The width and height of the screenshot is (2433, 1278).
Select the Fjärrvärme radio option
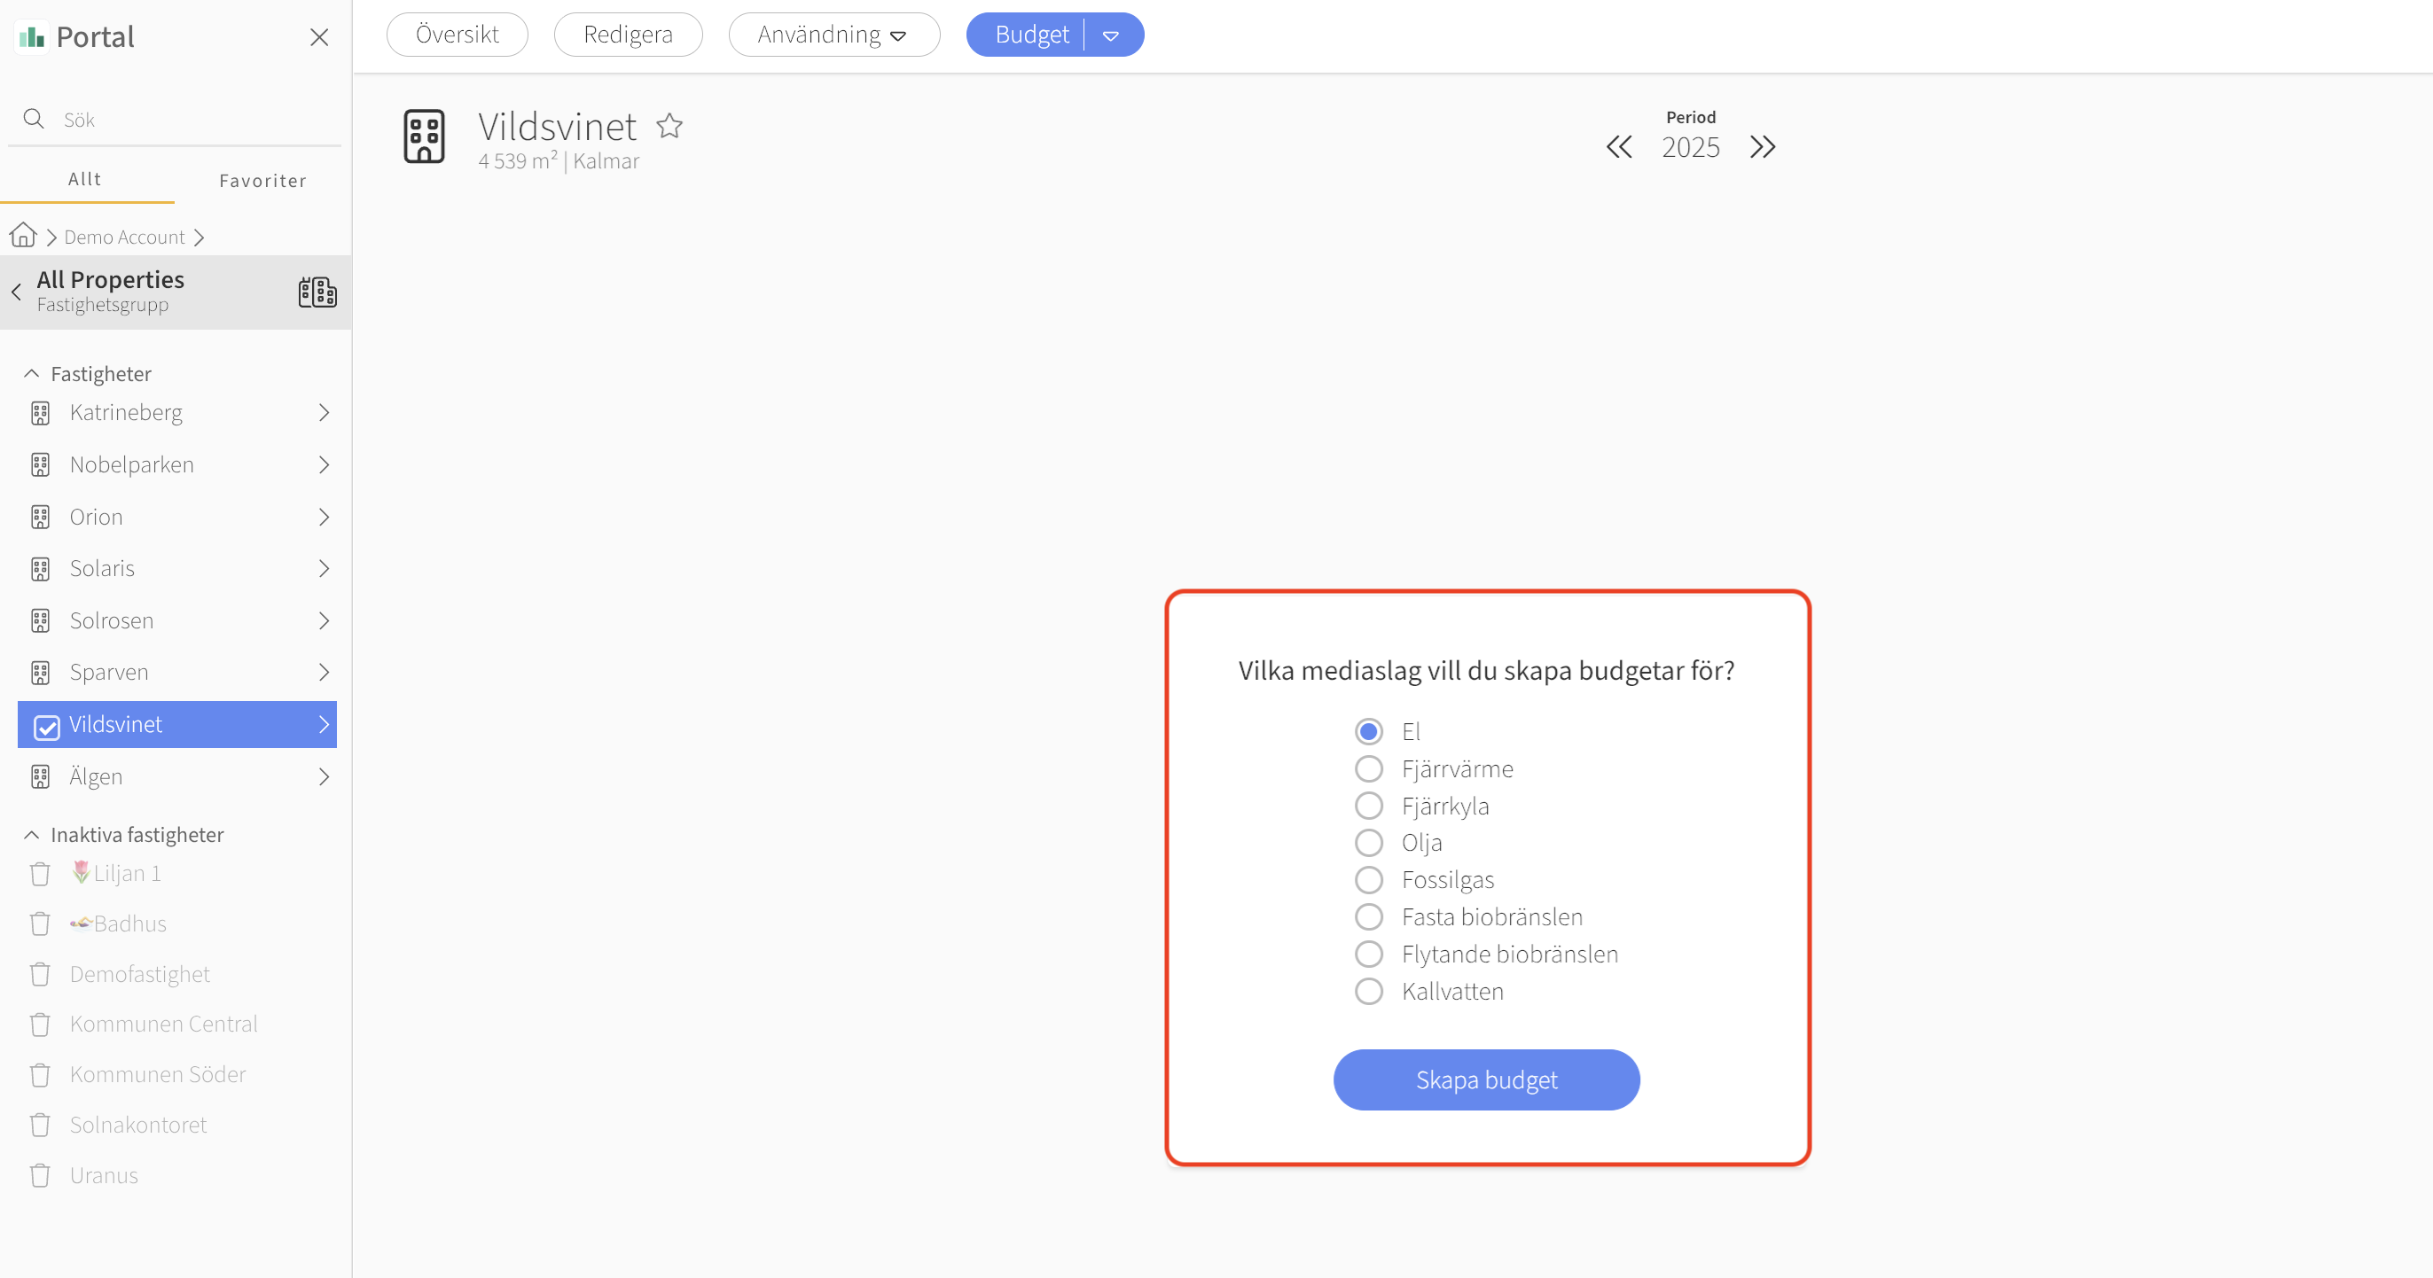point(1369,768)
